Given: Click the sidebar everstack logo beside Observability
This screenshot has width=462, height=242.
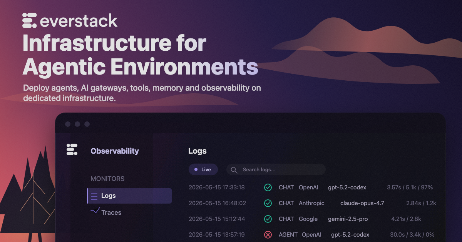Looking at the screenshot, I should pyautogui.click(x=72, y=150).
